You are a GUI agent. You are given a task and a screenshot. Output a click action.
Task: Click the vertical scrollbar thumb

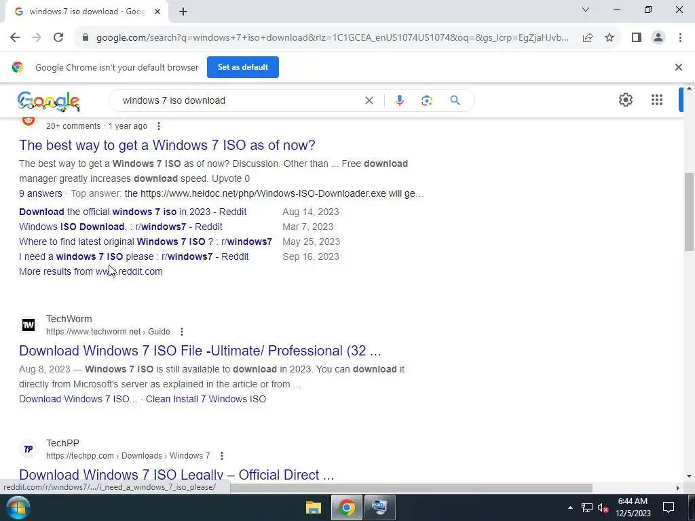[689, 212]
